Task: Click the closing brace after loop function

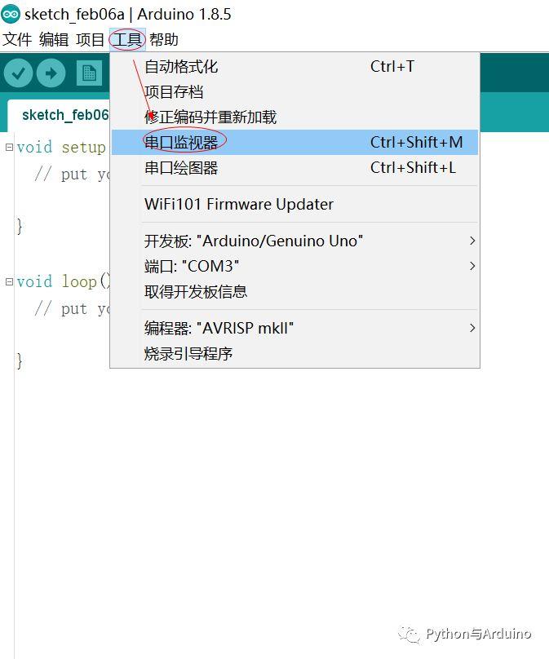Action: pyautogui.click(x=20, y=361)
